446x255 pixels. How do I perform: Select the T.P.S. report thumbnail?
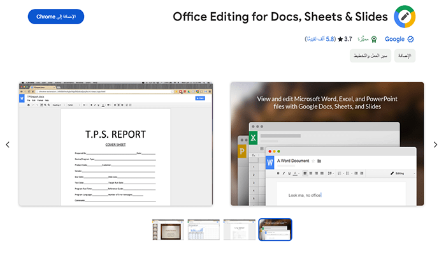point(239,229)
